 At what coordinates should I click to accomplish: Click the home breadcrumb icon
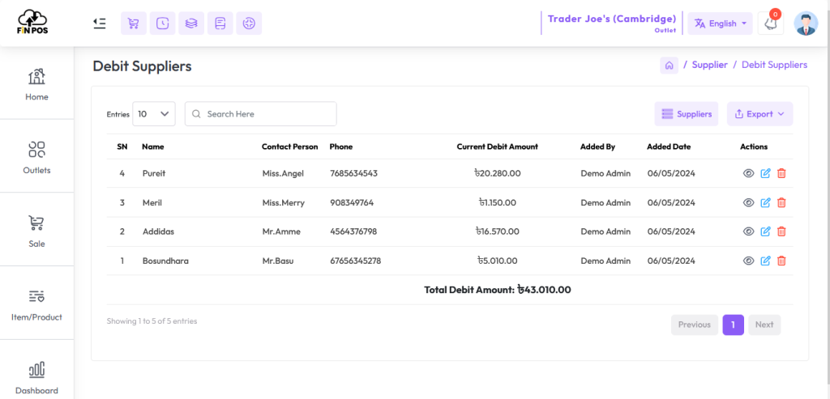click(669, 65)
